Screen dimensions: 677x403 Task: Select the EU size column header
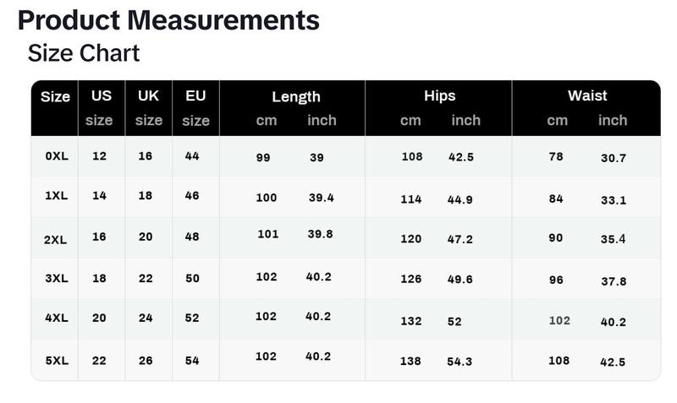click(x=195, y=108)
